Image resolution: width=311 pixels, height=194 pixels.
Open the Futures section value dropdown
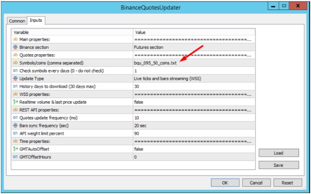tap(194, 47)
